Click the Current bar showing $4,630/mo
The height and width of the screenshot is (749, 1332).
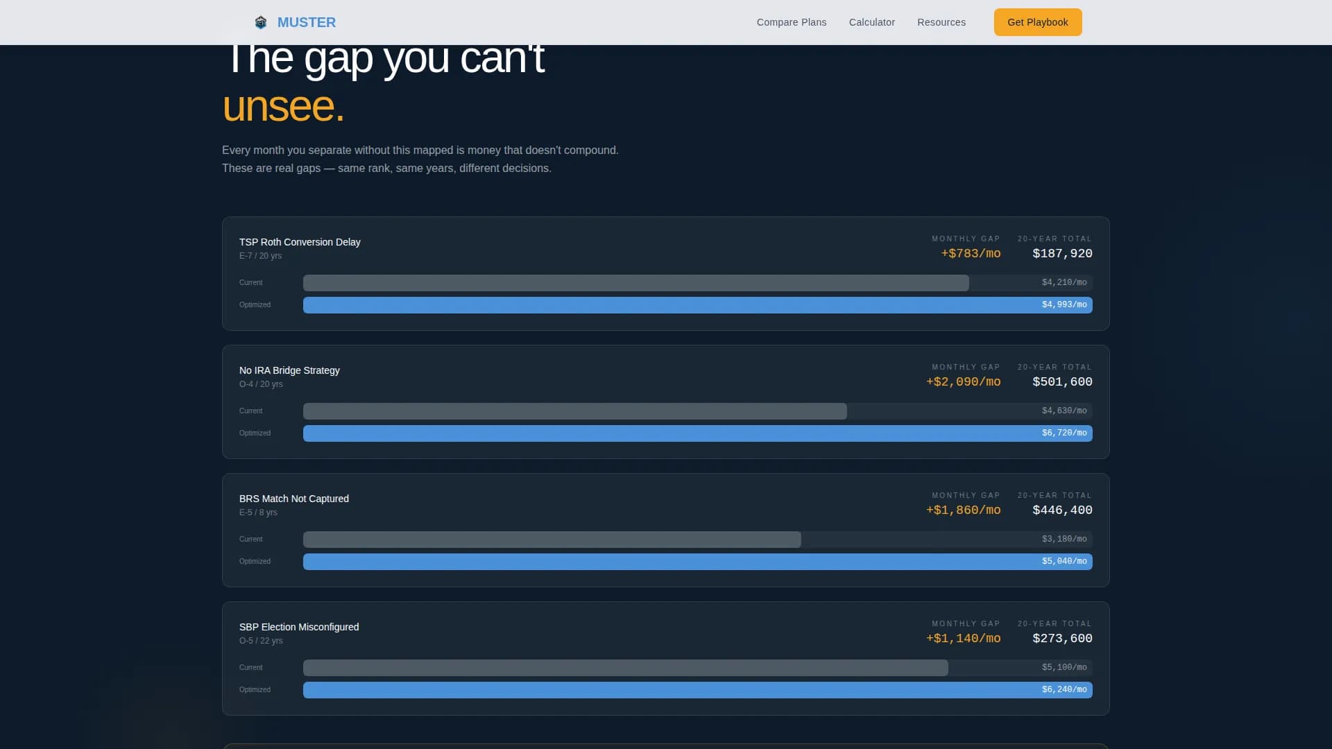click(698, 411)
